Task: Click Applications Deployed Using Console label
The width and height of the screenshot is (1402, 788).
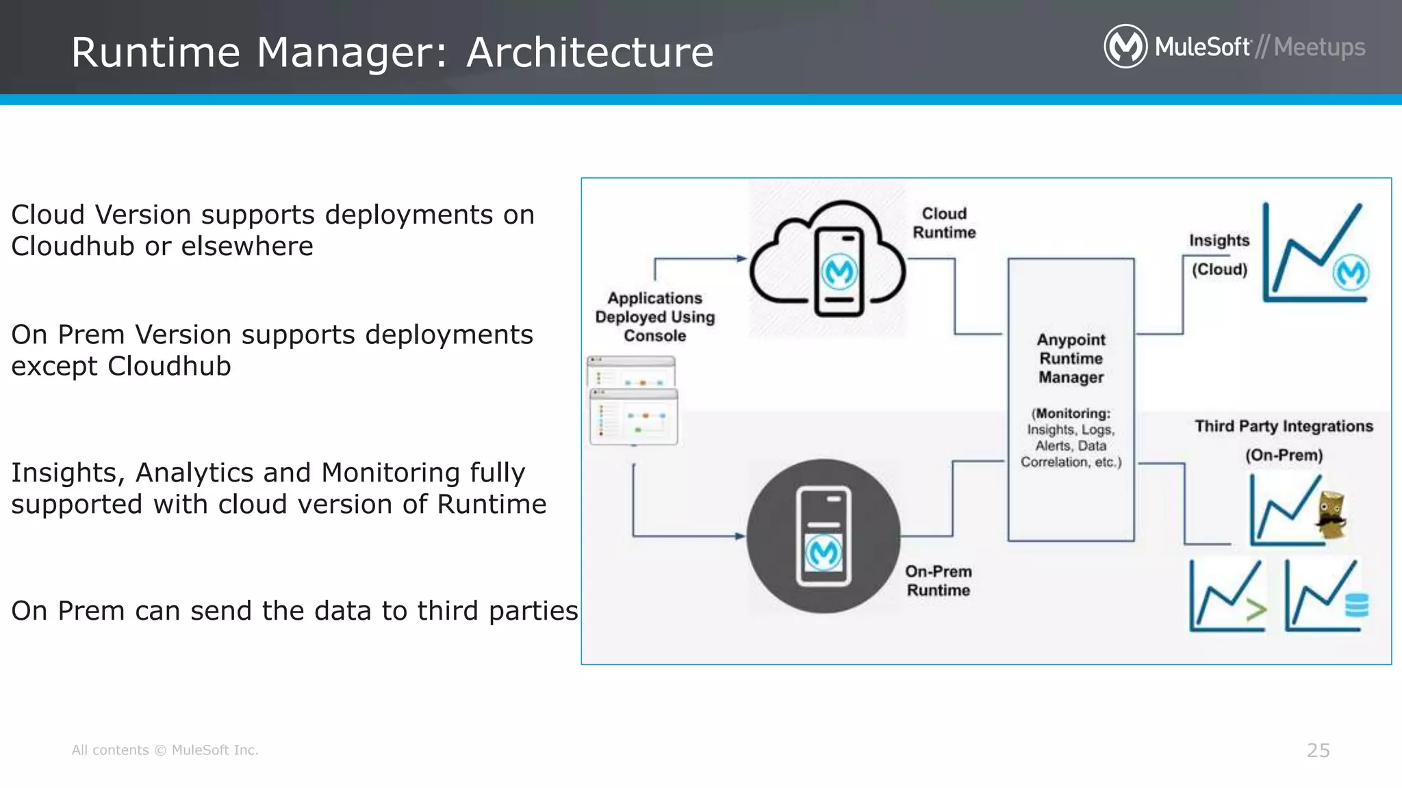Action: tap(654, 317)
